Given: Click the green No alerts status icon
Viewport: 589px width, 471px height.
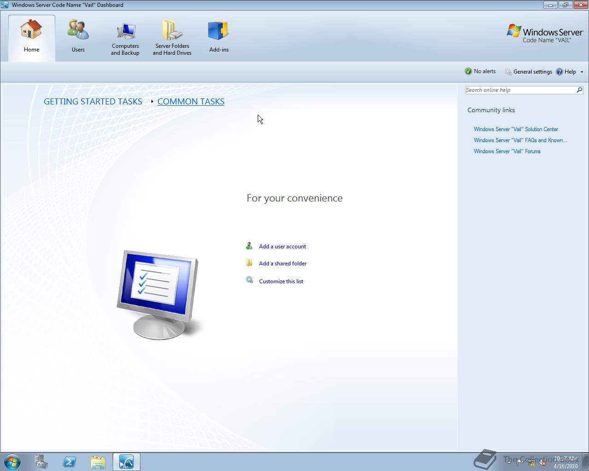Looking at the screenshot, I should [468, 71].
